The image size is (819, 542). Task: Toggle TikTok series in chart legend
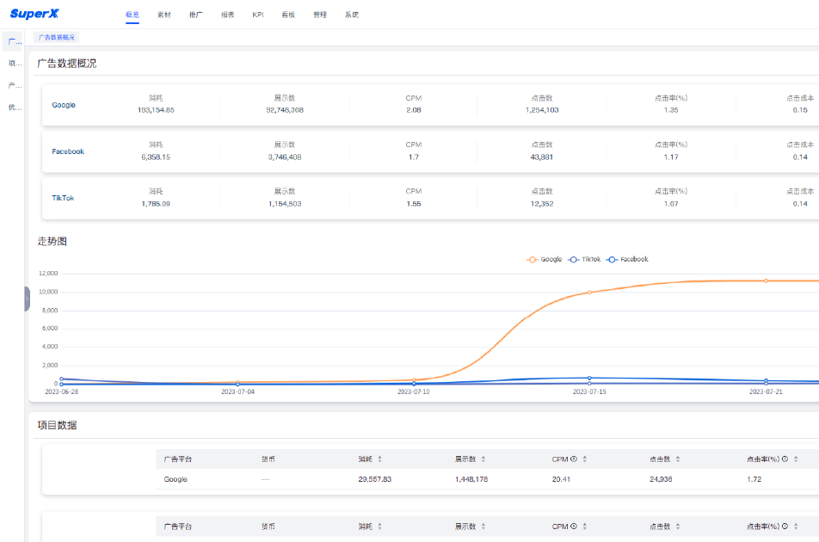coord(585,259)
